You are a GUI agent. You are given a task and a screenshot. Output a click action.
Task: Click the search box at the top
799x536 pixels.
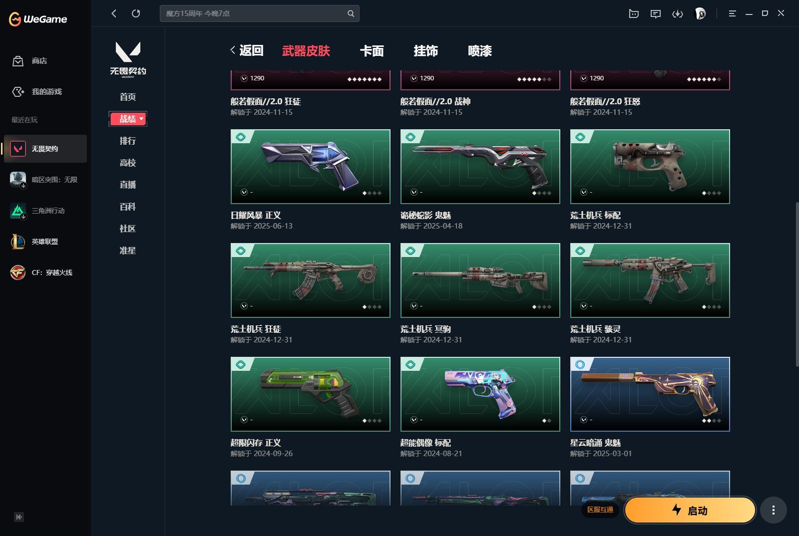click(x=255, y=13)
